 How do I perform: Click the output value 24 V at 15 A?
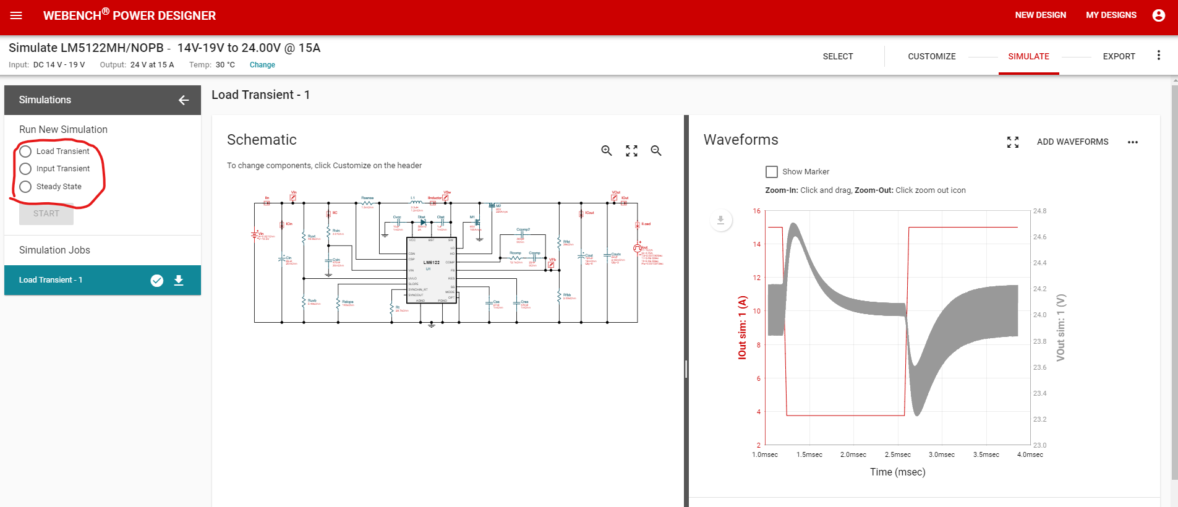[x=152, y=65]
